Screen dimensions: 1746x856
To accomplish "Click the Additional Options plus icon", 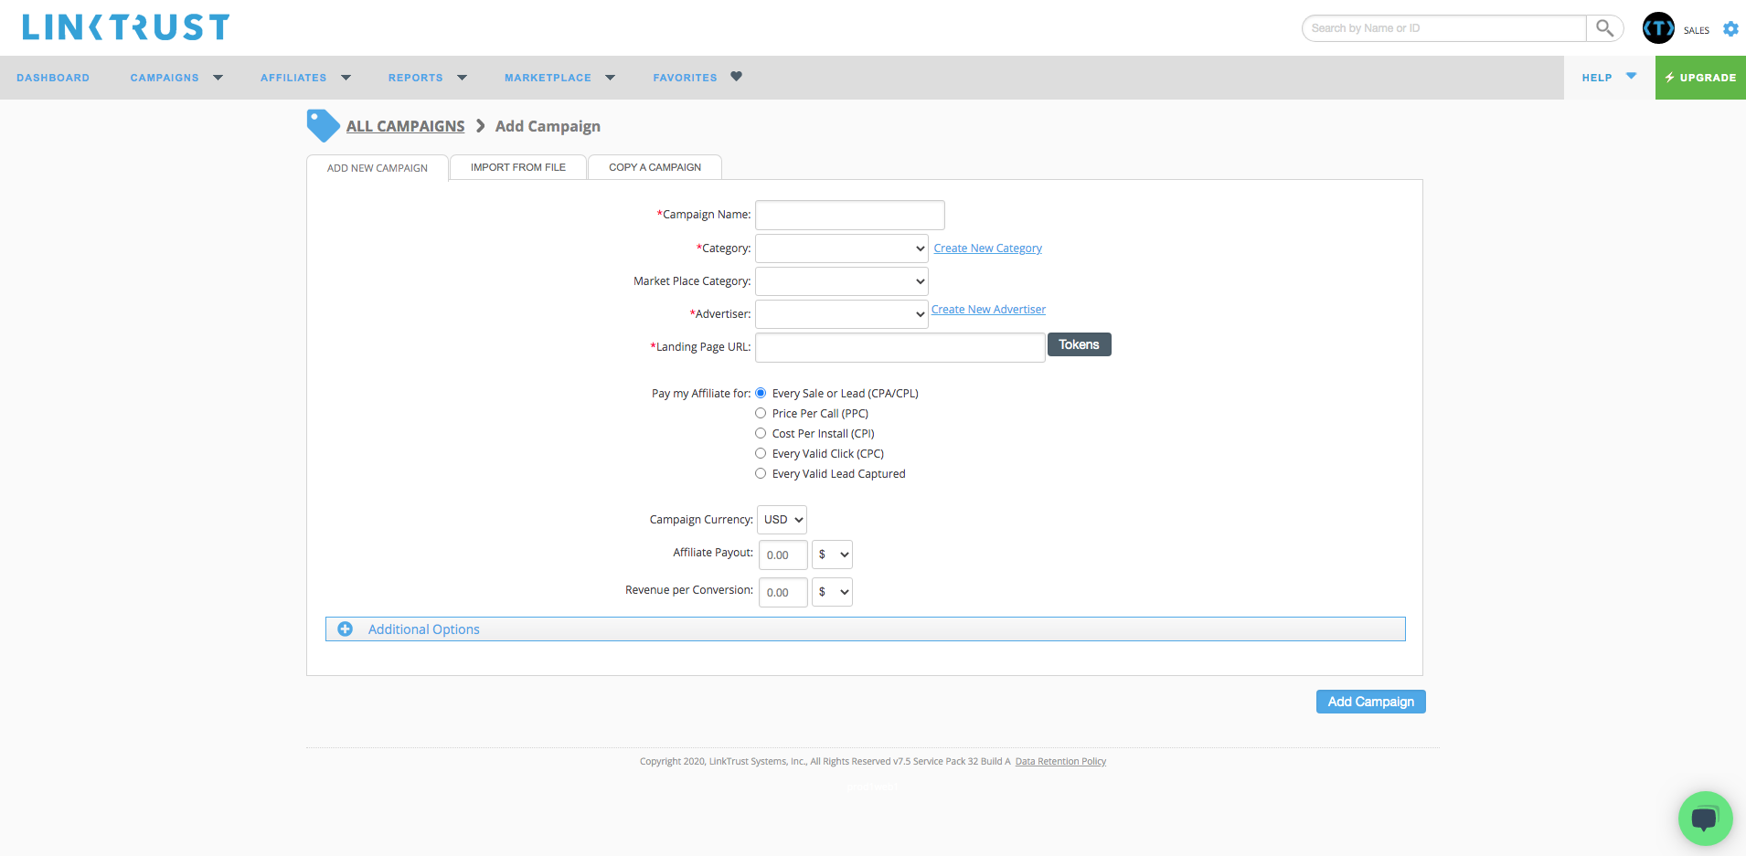I will pos(346,629).
